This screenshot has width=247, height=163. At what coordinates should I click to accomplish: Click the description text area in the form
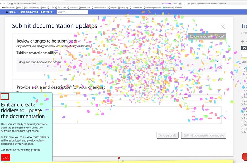[x=119, y=115]
